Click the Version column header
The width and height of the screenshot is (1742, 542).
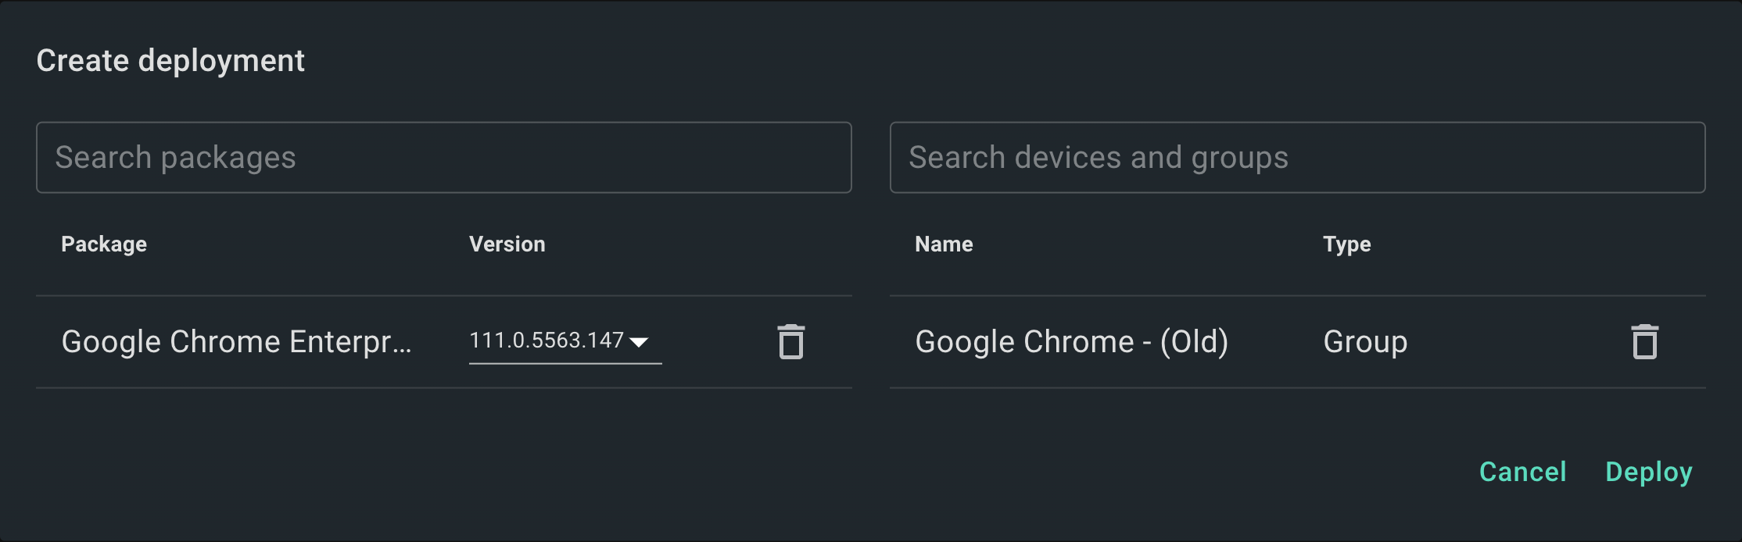point(507,244)
